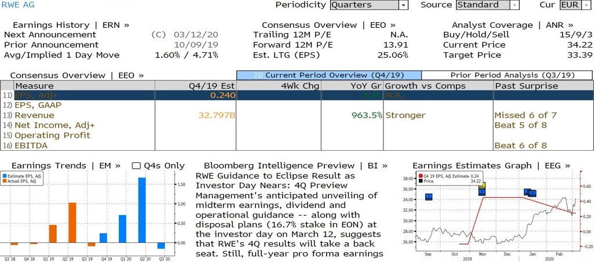594x262 pixels.
Task: Click the blue Estimate EPS legend square
Action: (x=4, y=176)
